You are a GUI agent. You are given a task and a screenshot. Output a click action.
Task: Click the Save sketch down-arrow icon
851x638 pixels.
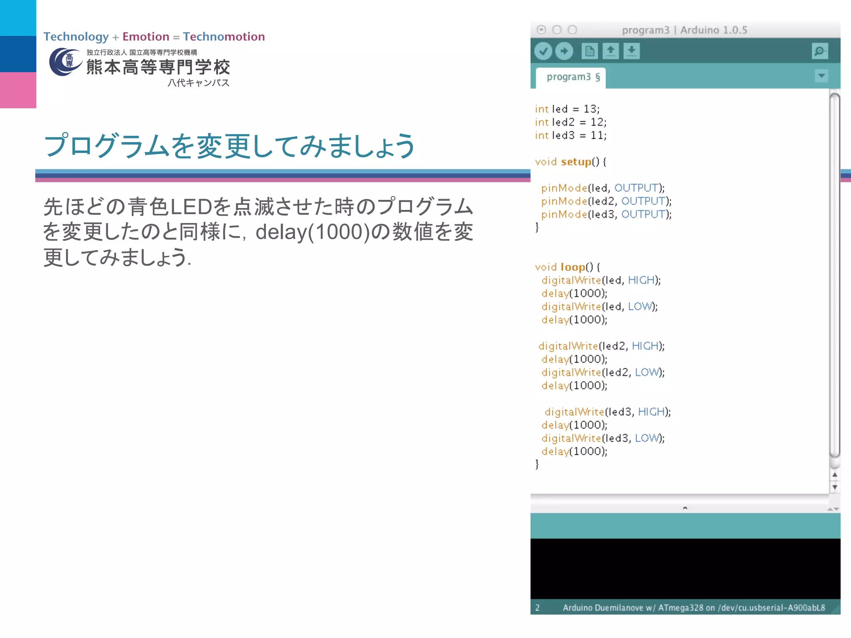click(631, 51)
